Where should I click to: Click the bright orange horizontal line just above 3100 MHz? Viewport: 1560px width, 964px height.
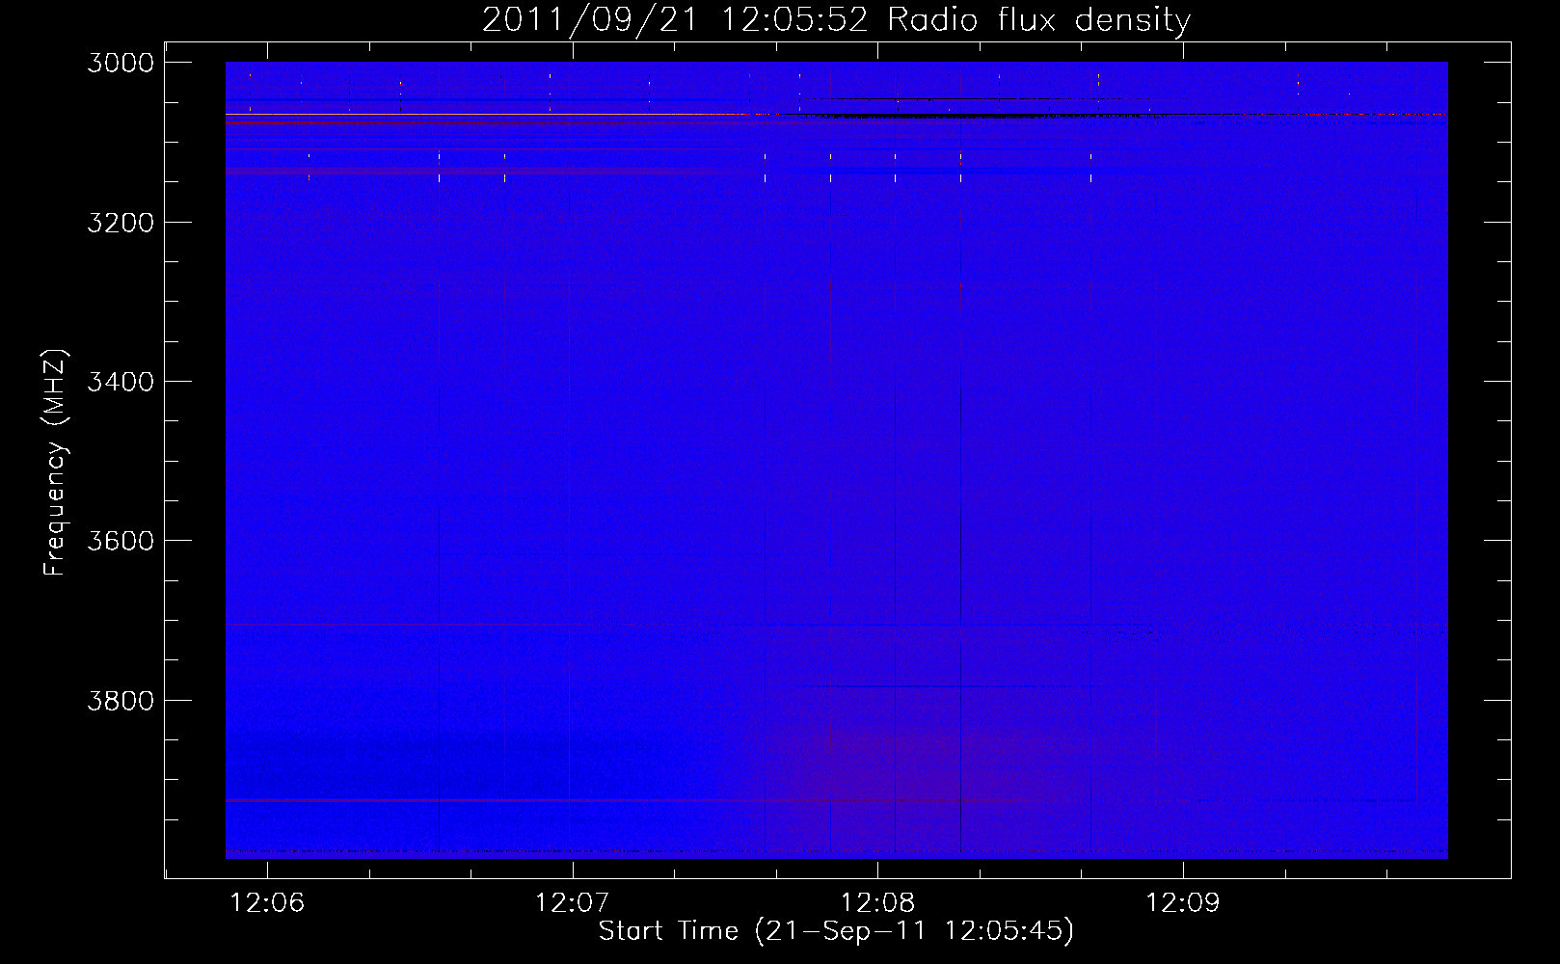pos(487,115)
